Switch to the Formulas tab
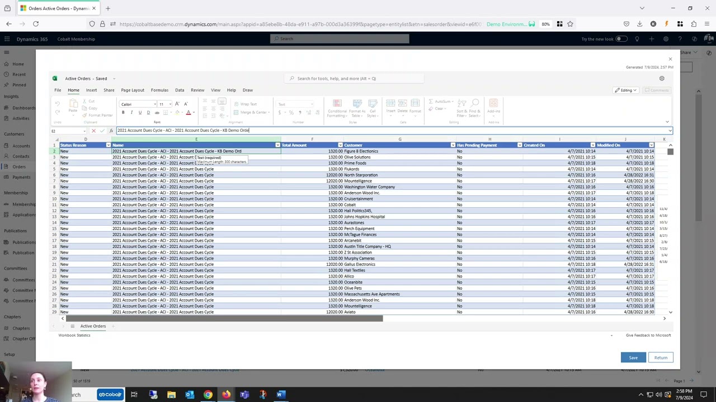The width and height of the screenshot is (716, 402). pos(159,90)
